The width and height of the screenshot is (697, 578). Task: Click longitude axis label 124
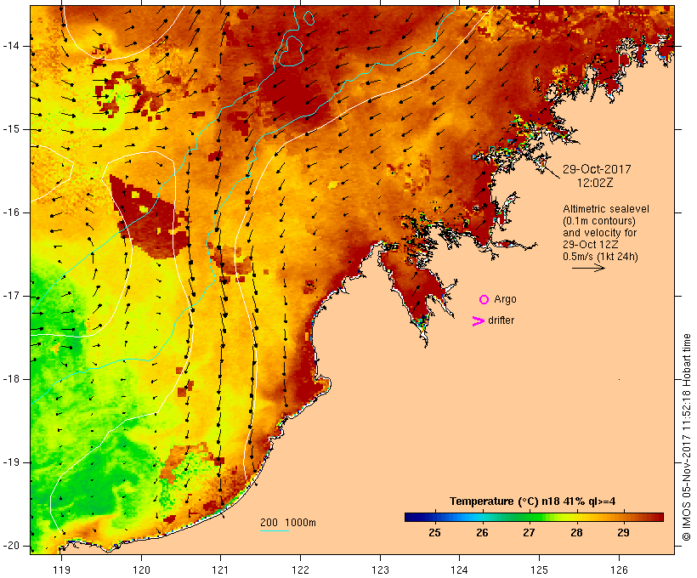pos(459,569)
